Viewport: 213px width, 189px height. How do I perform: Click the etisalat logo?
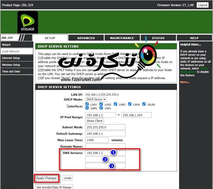(x=28, y=22)
